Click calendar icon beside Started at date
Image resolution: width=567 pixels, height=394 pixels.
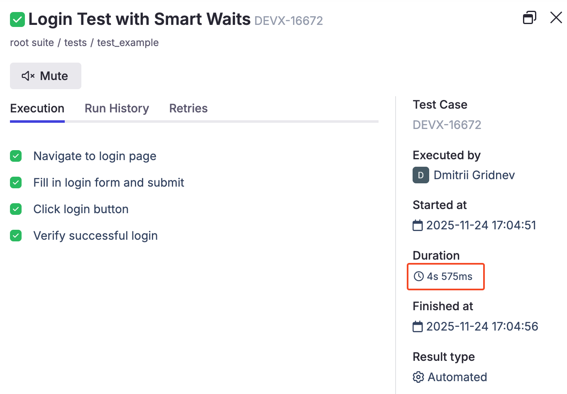418,226
